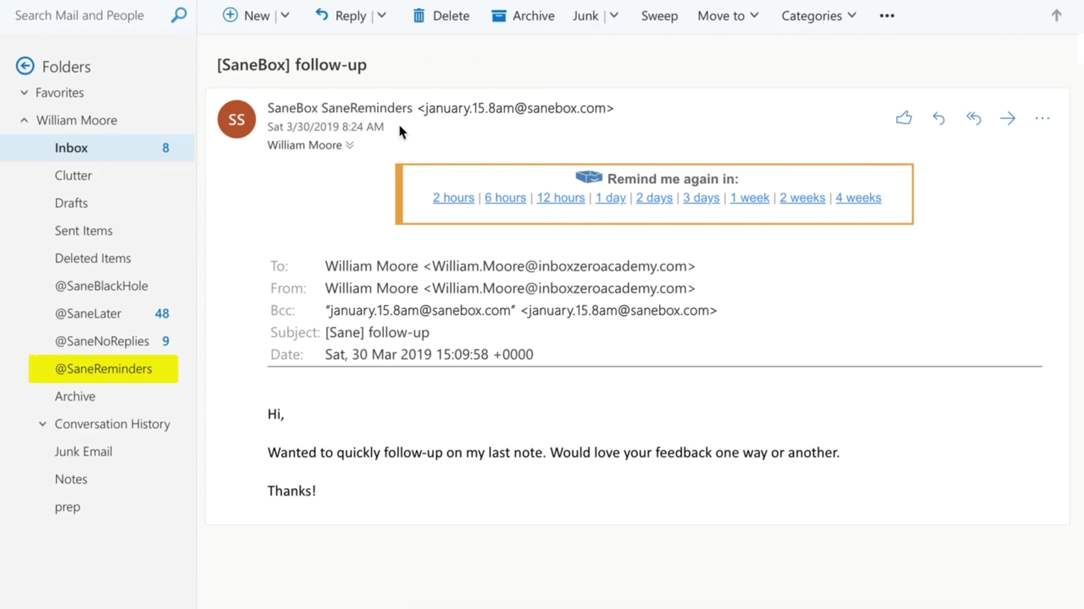Click the 4 weeks reminder link
Image resolution: width=1084 pixels, height=609 pixels.
pos(858,198)
